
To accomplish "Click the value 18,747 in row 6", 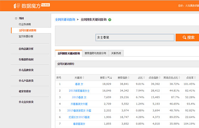I will [x=124, y=117].
